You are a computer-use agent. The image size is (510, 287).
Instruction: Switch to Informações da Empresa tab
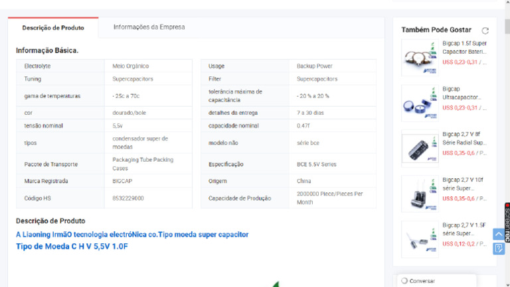pyautogui.click(x=149, y=27)
